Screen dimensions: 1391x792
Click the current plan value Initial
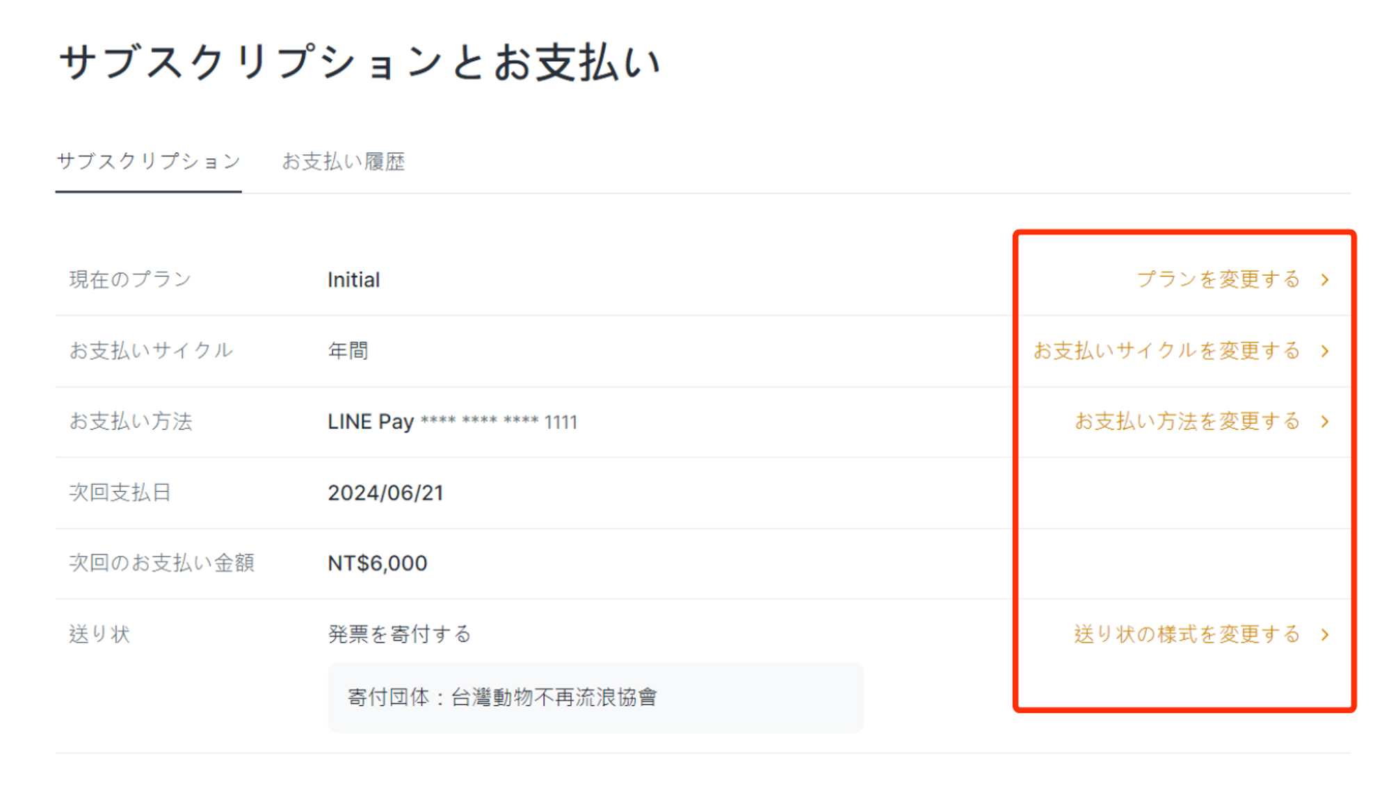[353, 280]
